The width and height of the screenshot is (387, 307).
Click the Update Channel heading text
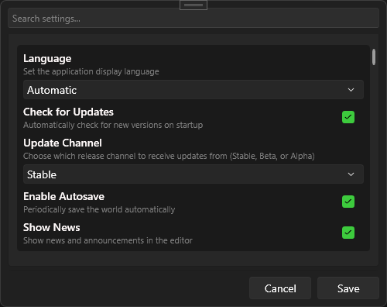(x=63, y=143)
